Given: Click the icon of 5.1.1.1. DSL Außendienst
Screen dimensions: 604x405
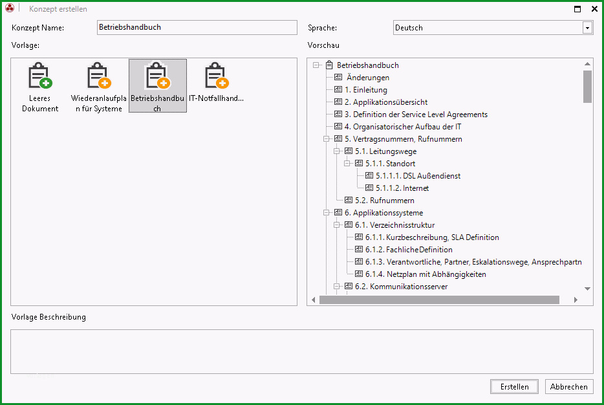Looking at the screenshot, I should (369, 176).
